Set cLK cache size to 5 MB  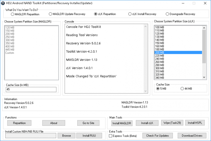161,89
